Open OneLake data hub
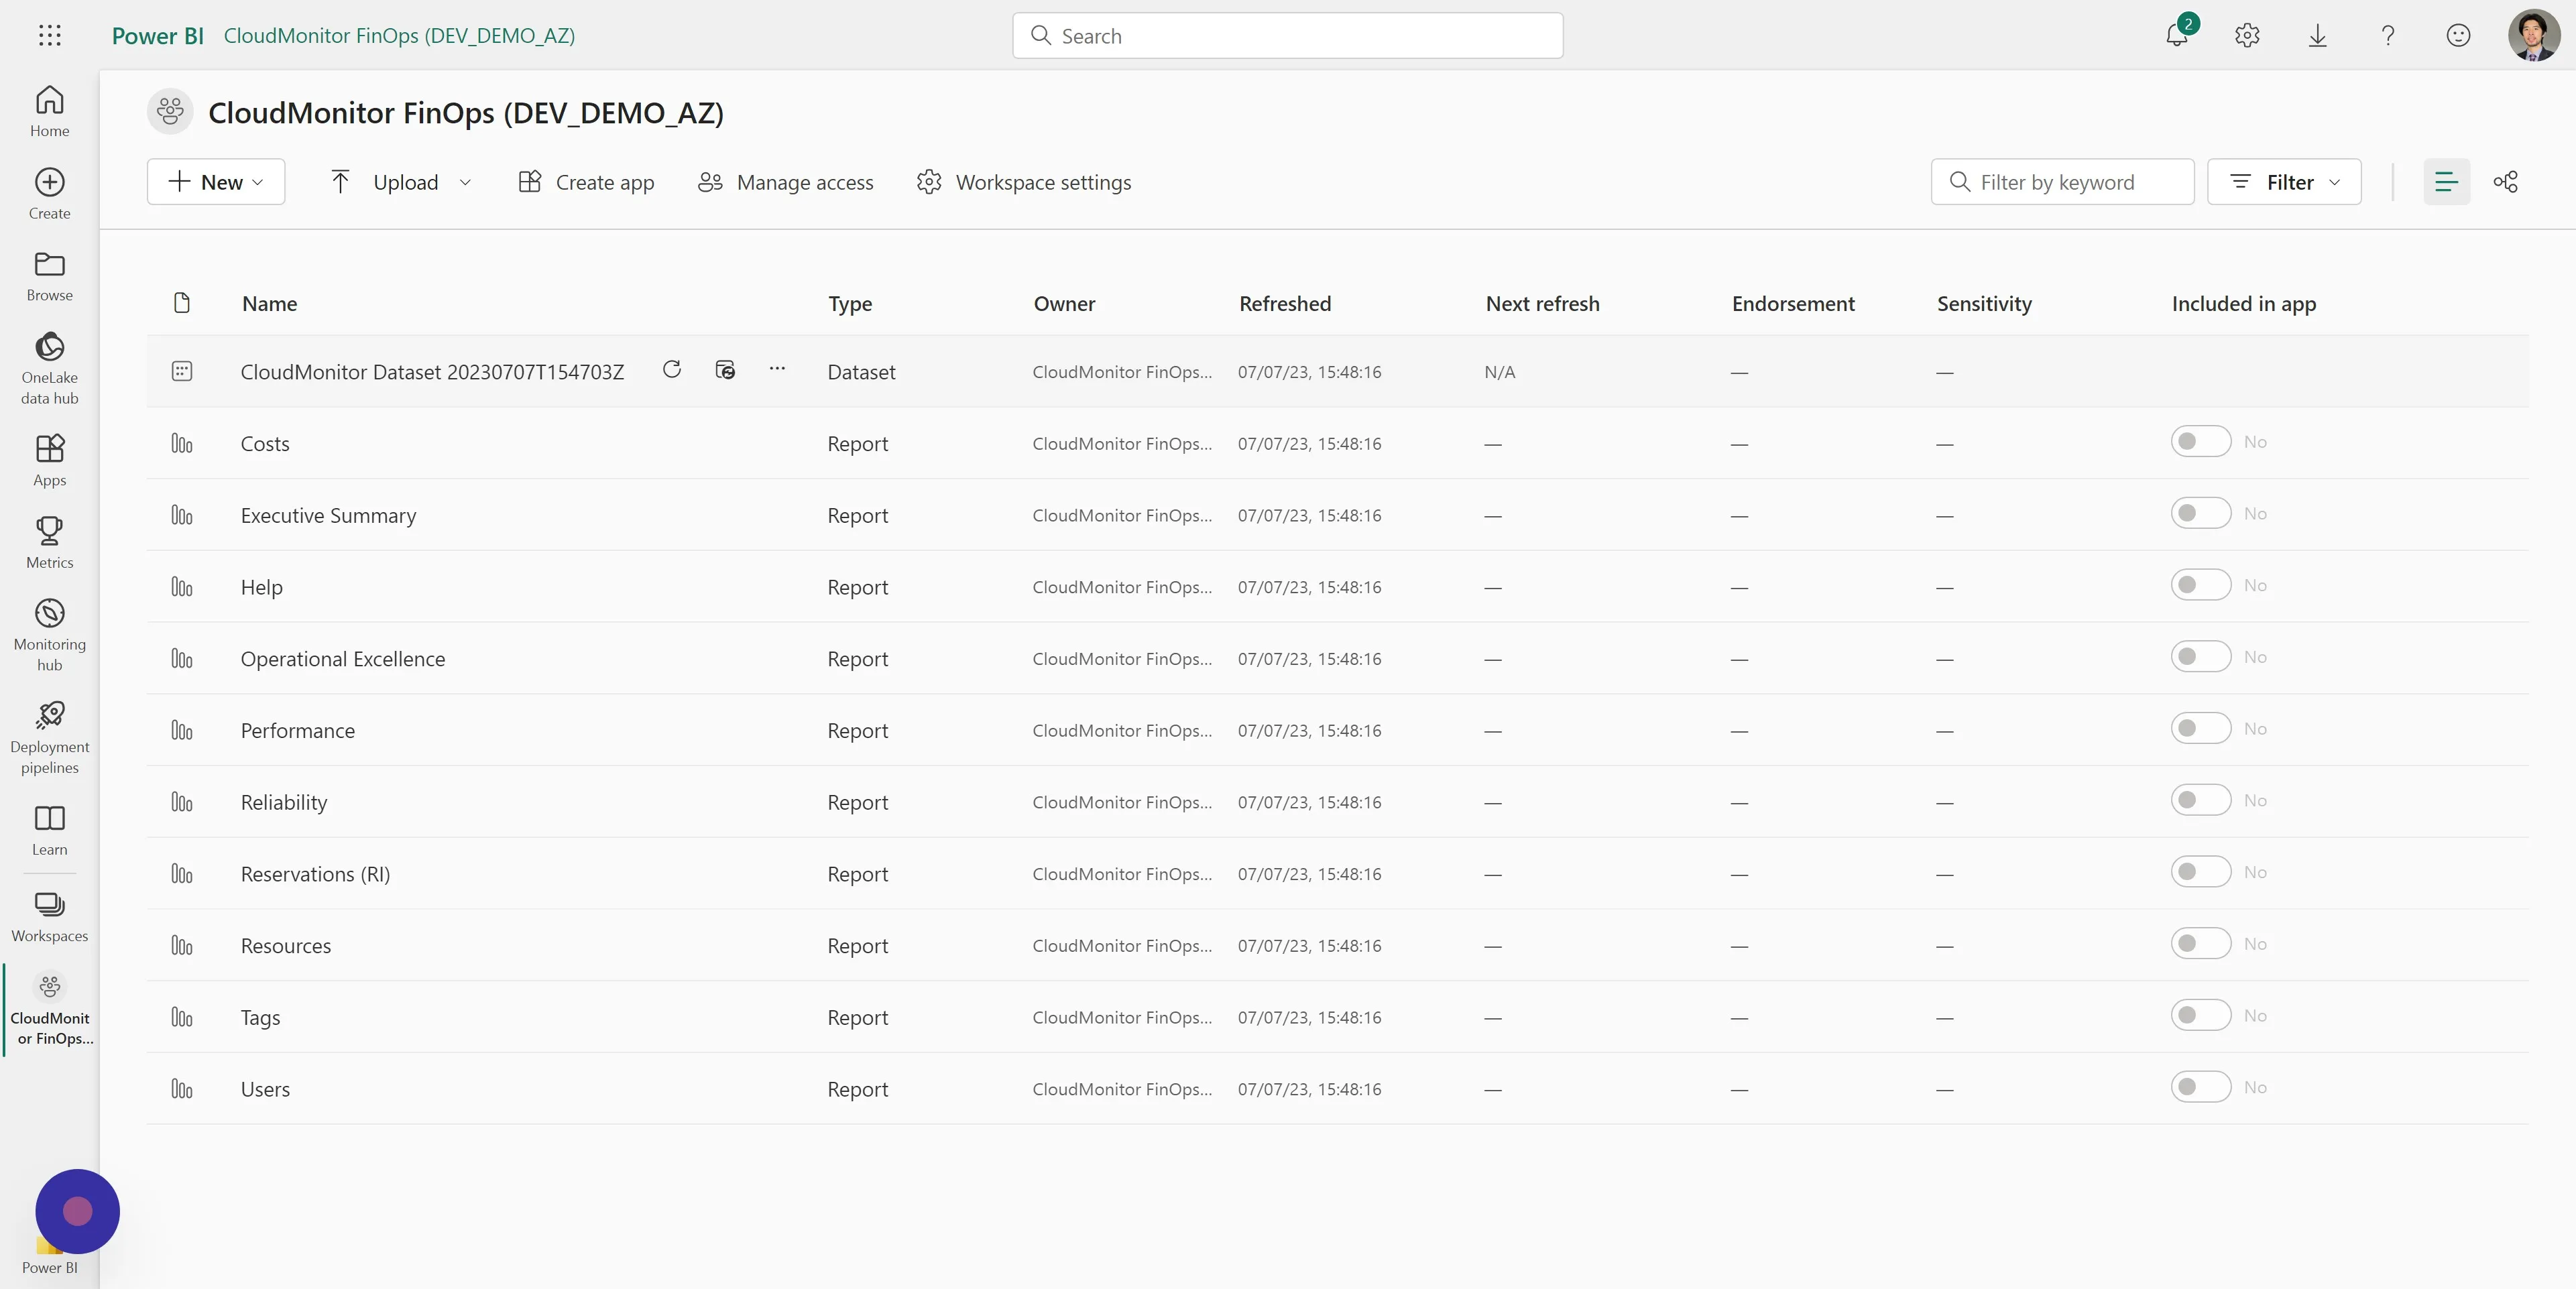Screen dimensions: 2576x1289 [49, 368]
